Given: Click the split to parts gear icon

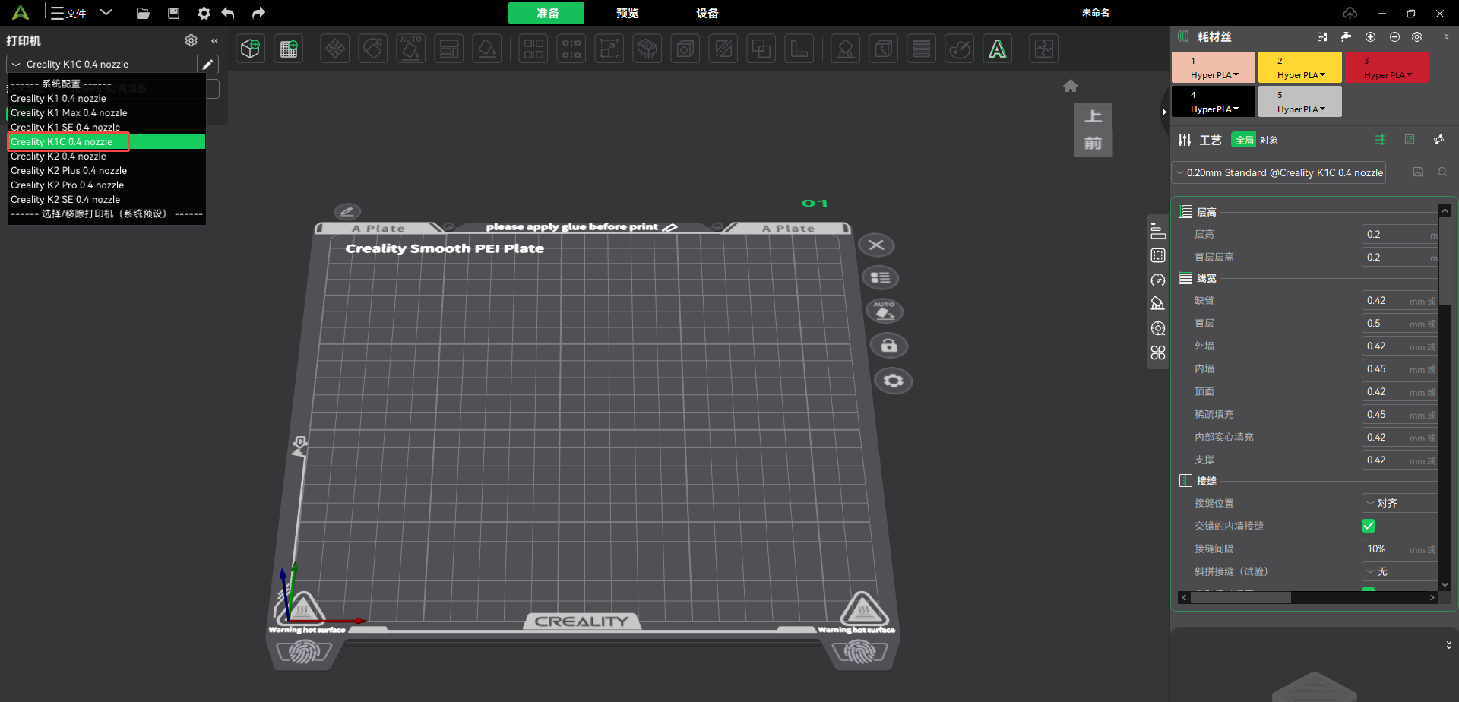Looking at the screenshot, I should tap(572, 49).
